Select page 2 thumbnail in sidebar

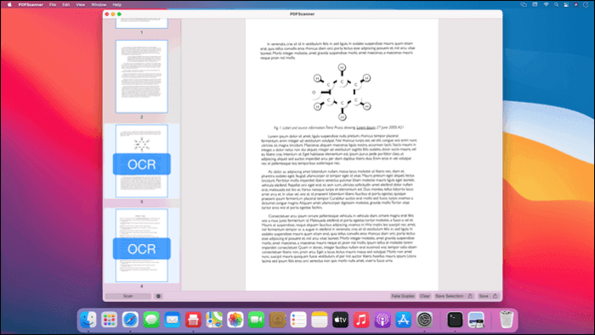[x=142, y=77]
